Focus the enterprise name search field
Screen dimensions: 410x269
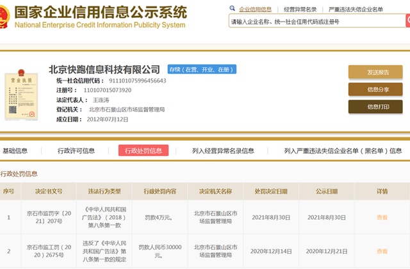[317, 21]
